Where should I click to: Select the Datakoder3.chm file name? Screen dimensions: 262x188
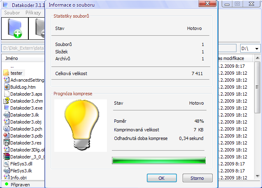(27, 101)
